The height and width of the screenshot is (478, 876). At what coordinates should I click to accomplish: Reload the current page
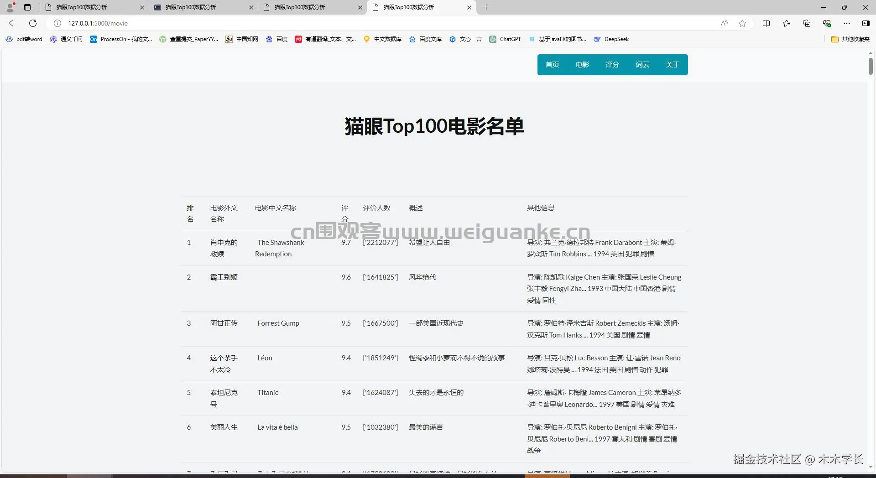33,23
